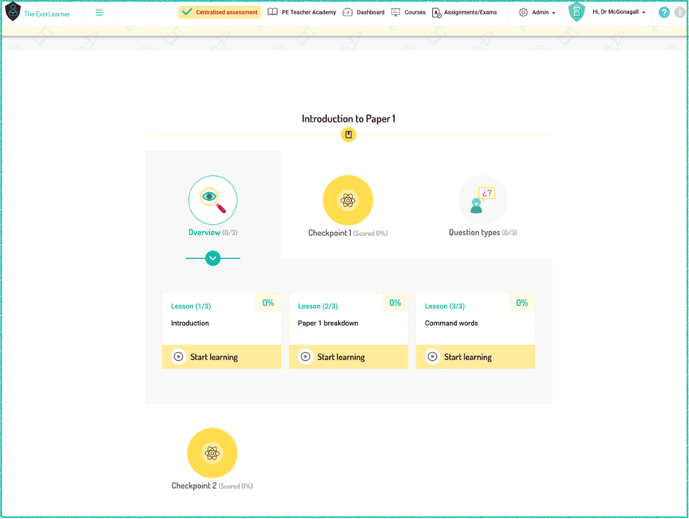Click the accessibility icon in the header

point(680,12)
